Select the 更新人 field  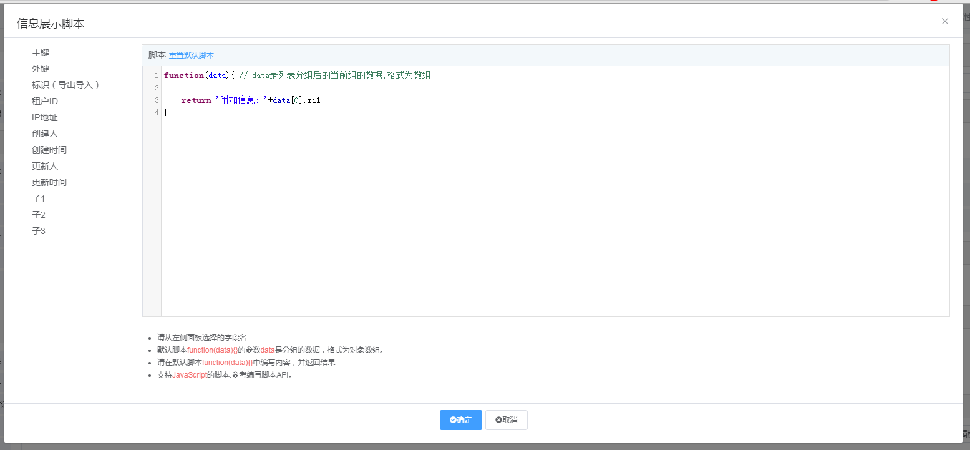coord(45,166)
